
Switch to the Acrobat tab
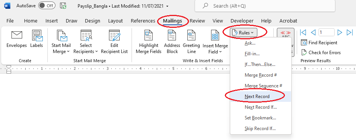click(288, 21)
